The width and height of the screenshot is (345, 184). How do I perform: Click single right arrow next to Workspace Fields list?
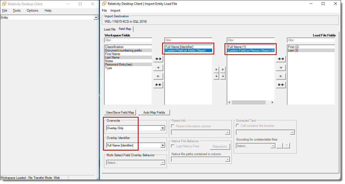click(x=158, y=67)
